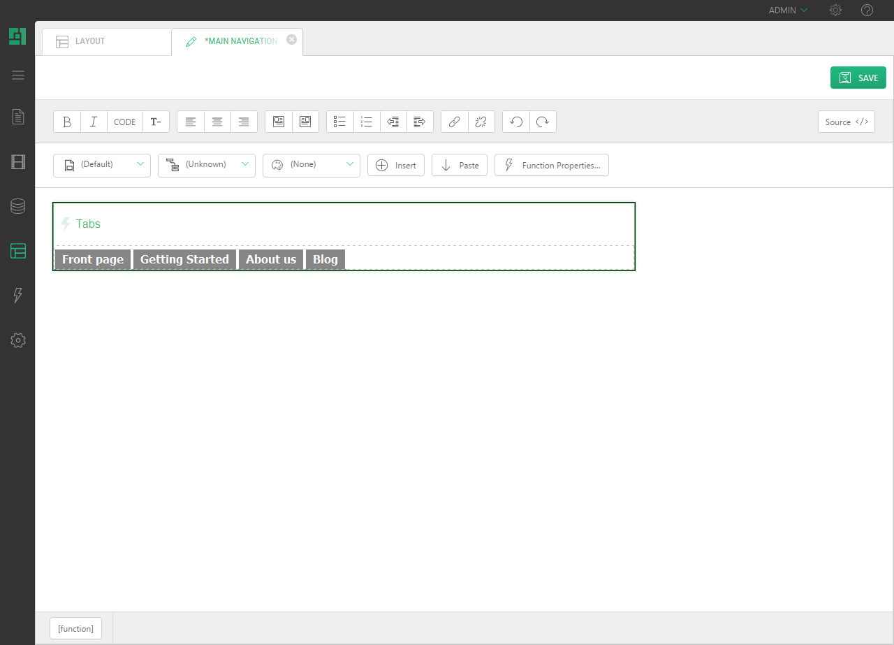
Task: Select the Getting Started tab item
Action: 184,259
